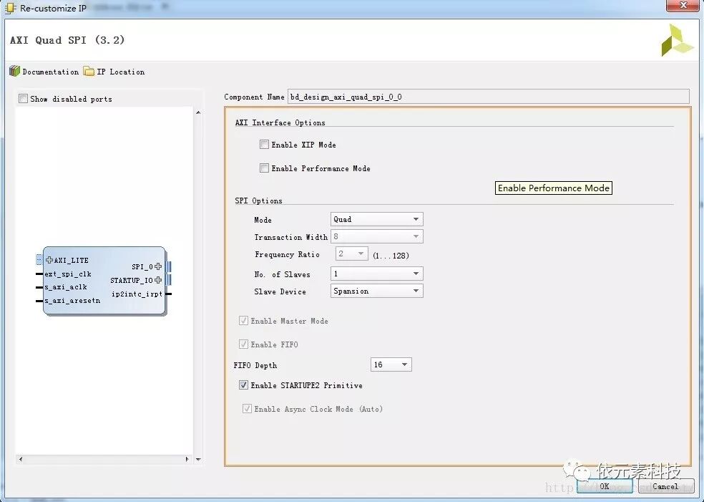704x502 pixels.
Task: Enable Performance Mode
Action: 265,168
